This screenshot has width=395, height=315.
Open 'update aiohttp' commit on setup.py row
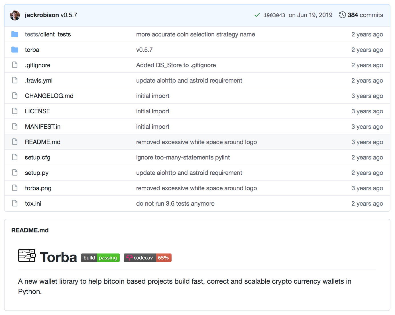(x=189, y=173)
